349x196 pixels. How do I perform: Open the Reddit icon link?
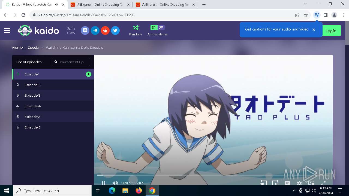click(x=105, y=30)
